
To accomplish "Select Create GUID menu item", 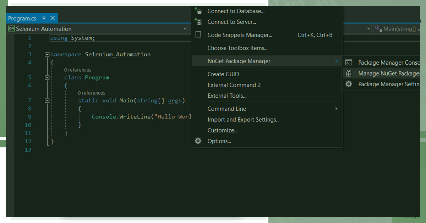I will pyautogui.click(x=267, y=74).
